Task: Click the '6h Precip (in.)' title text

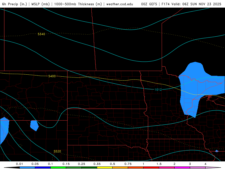Action: [x=15, y=4]
